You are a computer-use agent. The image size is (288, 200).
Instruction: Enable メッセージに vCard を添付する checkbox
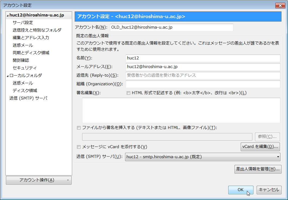(79, 147)
